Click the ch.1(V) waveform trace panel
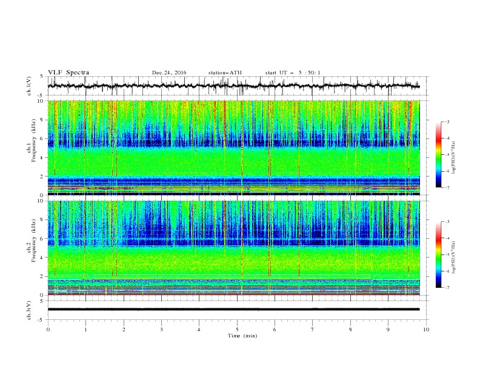The width and height of the screenshot is (480, 370). pyautogui.click(x=238, y=86)
